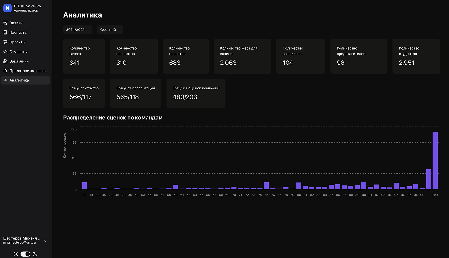Image resolution: width=449 pixels, height=258 pixels.
Task: Click the Есть/нет оценок комиссии card
Action: coord(196,93)
